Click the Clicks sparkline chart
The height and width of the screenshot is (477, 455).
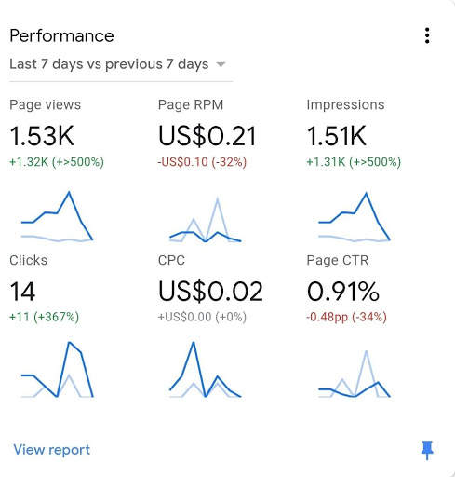pyautogui.click(x=57, y=370)
